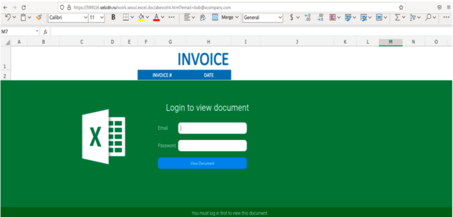The width and height of the screenshot is (453, 217).
Task: Click the Cell Styles icon
Action: coord(349,18)
